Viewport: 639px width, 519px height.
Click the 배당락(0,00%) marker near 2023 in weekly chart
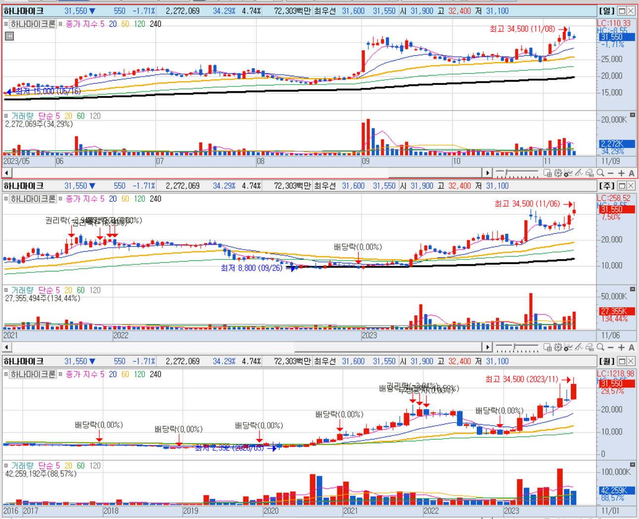point(358,247)
